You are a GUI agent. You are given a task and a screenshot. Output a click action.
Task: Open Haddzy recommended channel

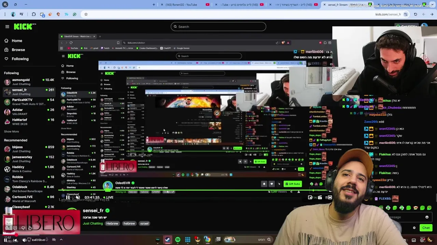pos(29,169)
